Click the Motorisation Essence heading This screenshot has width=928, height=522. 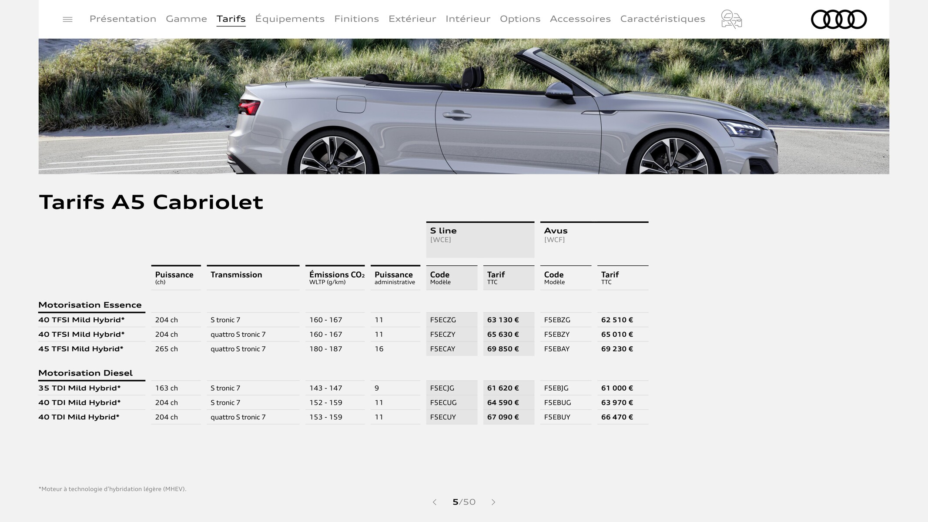[90, 305]
